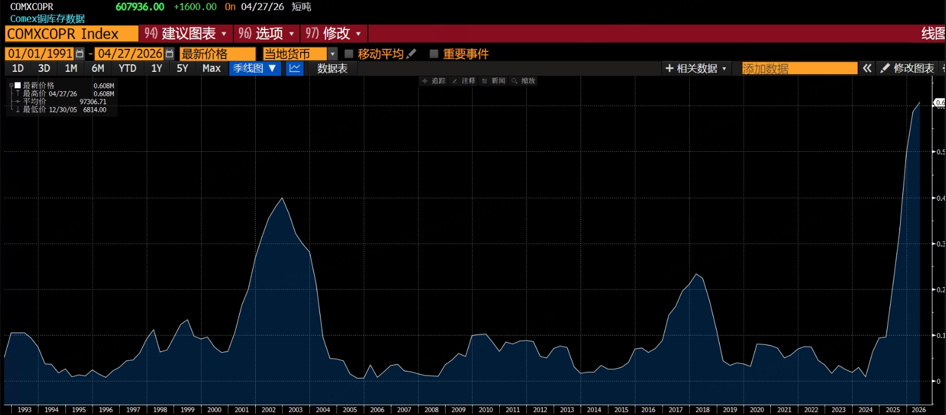
Task: Select the YTD range tab
Action: pyautogui.click(x=127, y=68)
